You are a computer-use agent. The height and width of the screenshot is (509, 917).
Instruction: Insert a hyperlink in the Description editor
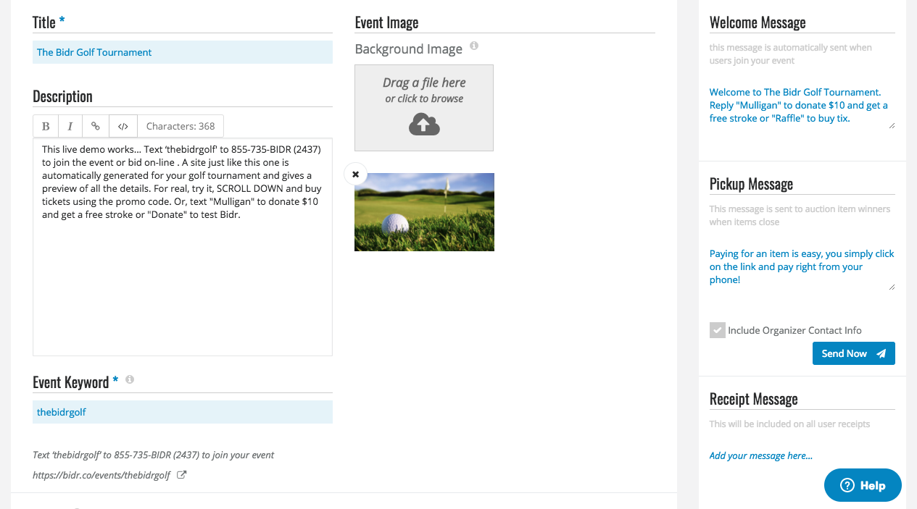tap(95, 125)
